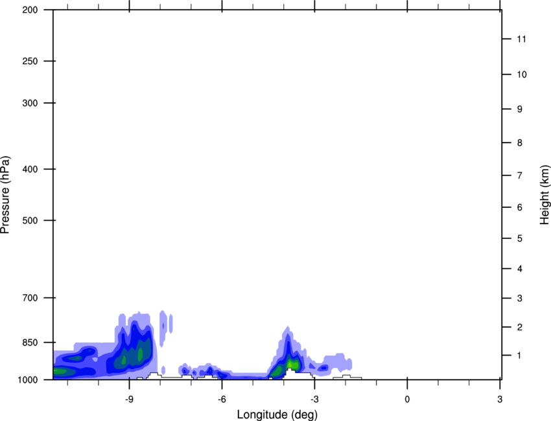Click the 'Pressure (hPa)' axis title
Screen dimensions: 551x421
click(5, 195)
